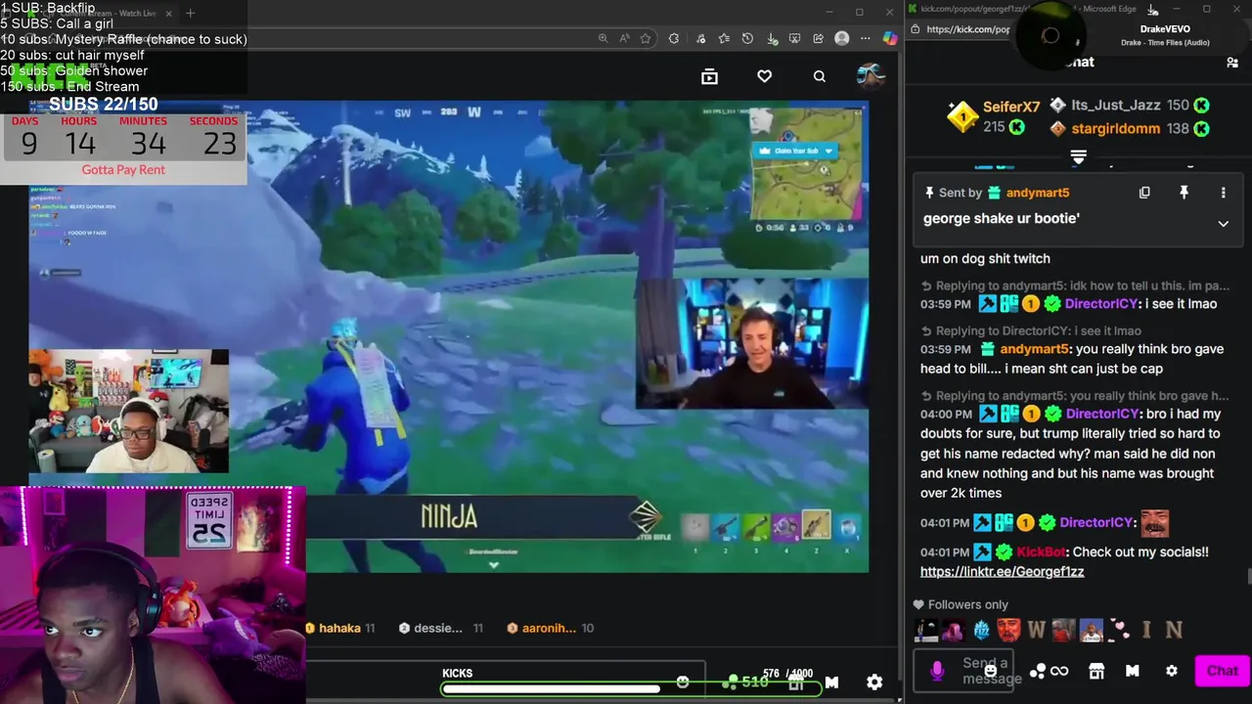
Task: Click the username stargirldomm in leaderboard
Action: pyautogui.click(x=1115, y=128)
